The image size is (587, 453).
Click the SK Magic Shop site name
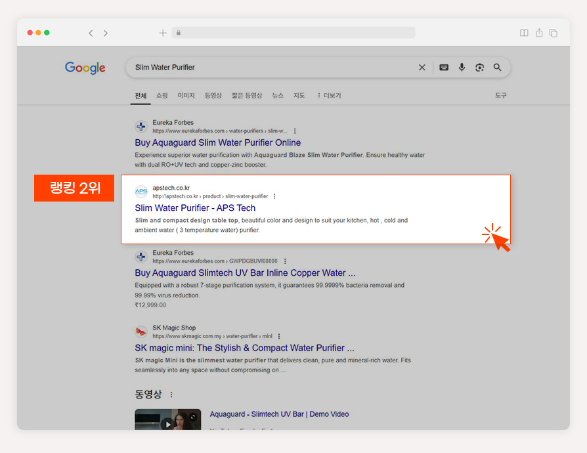[174, 328]
